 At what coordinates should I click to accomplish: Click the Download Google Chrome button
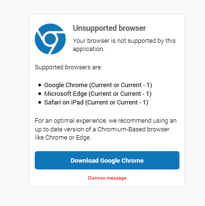click(107, 160)
